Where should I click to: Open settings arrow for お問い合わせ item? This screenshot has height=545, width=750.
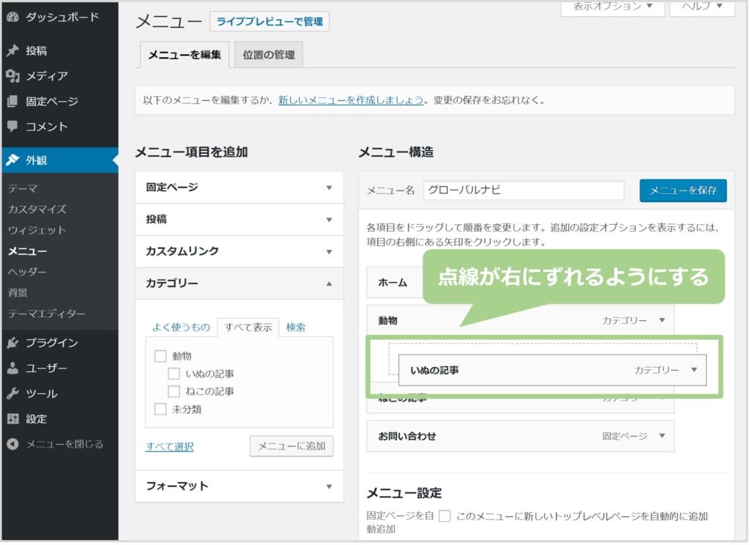(662, 436)
